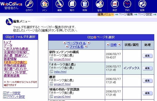Open the メイン house icon

44,4
